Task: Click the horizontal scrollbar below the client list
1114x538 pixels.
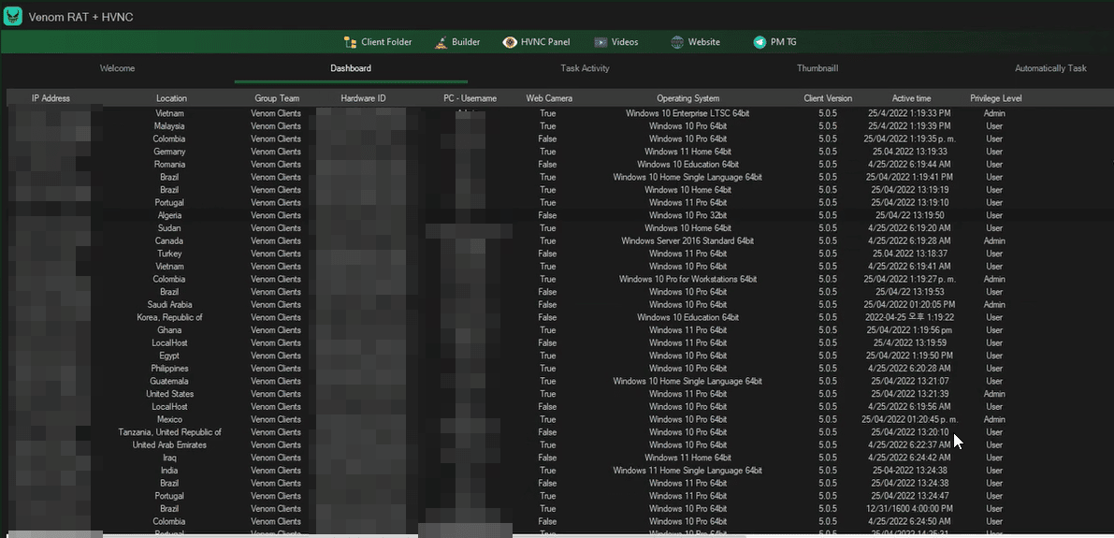Action: 377,535
